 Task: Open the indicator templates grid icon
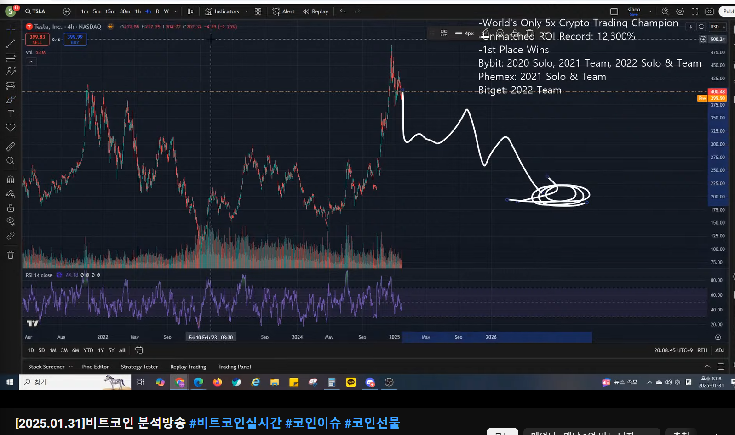coord(258,11)
